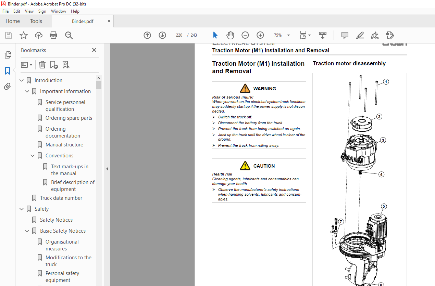435x286 pixels.
Task: Collapse the Basic Safety Notices bookmark
Action: [x=27, y=231]
